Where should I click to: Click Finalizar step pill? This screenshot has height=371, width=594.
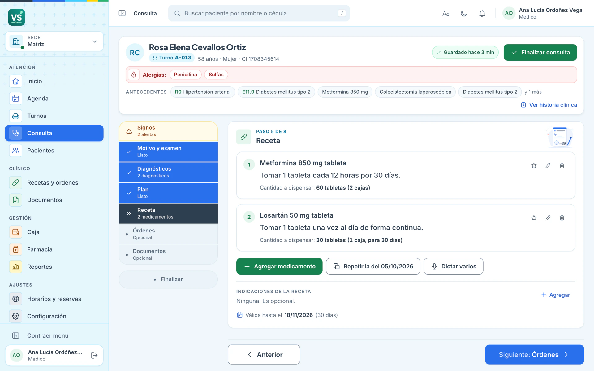pos(168,279)
